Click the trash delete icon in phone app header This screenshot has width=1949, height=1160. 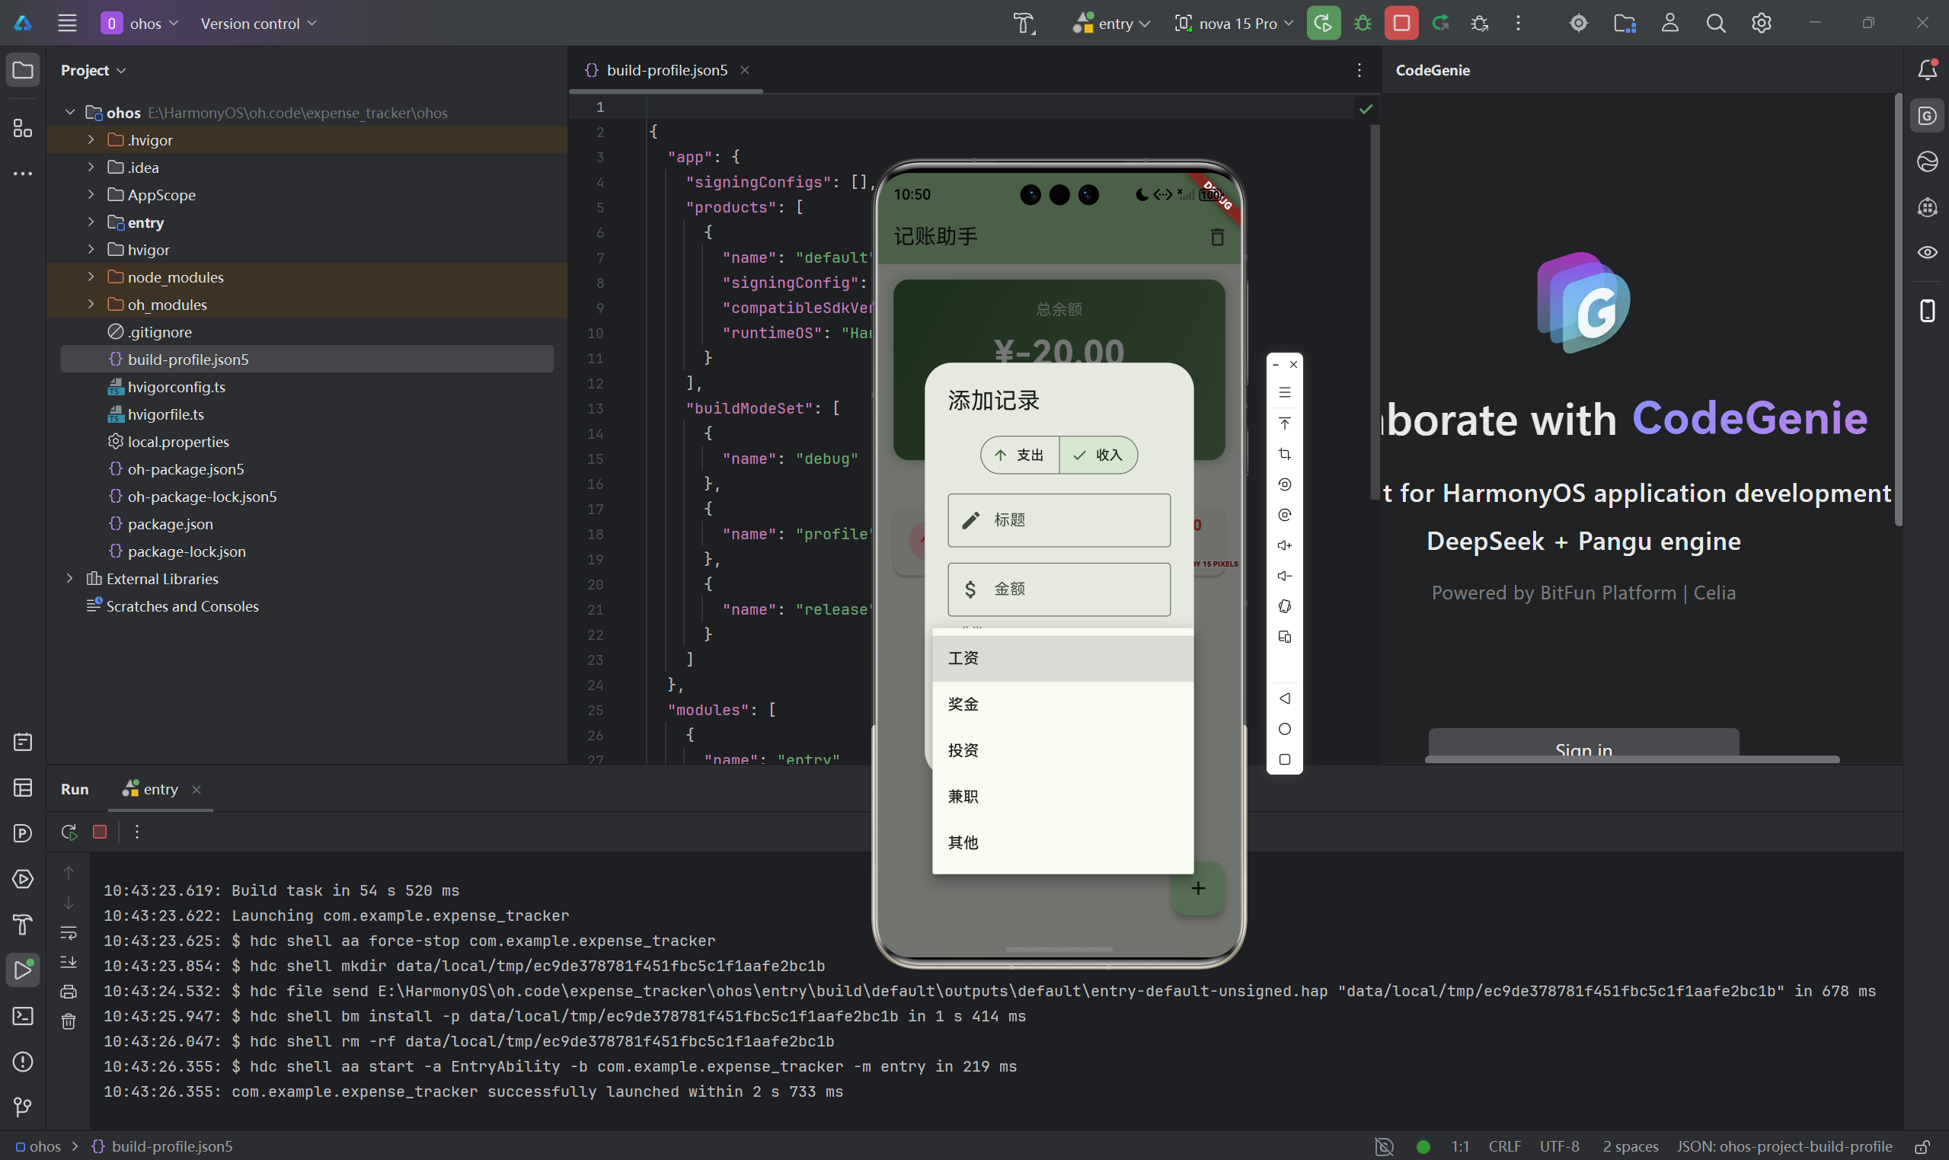pos(1217,237)
